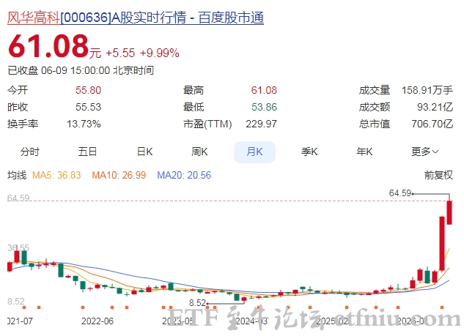Click the 今开 value 55.80
The height and width of the screenshot is (336, 464).
tap(88, 90)
